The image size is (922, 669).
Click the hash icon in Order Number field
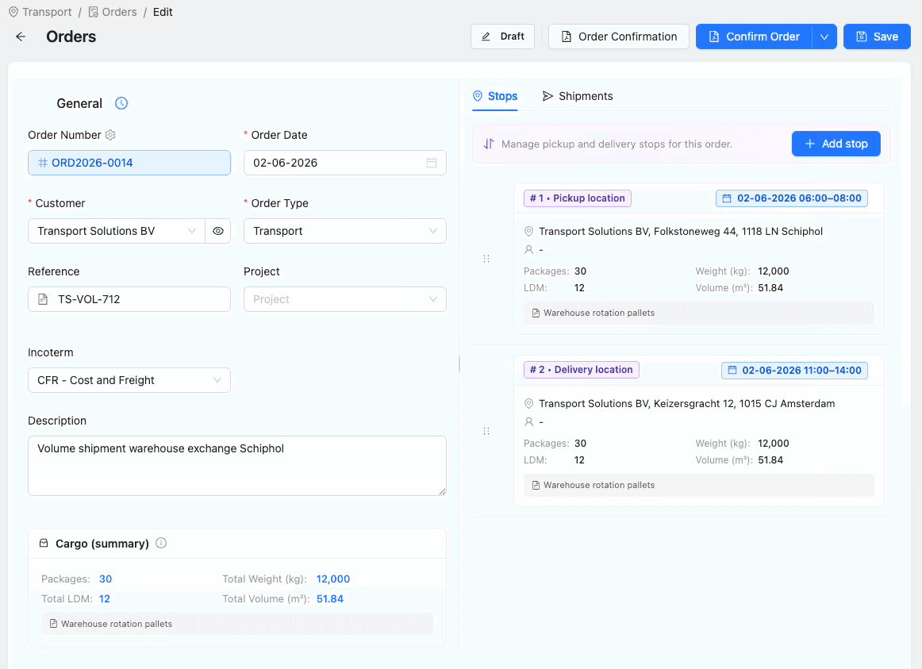[43, 163]
